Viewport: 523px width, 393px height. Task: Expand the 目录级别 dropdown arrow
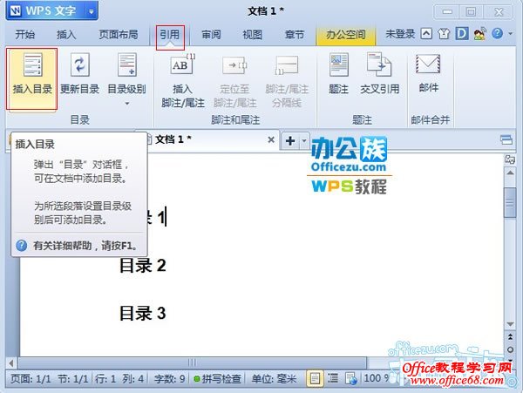(x=126, y=104)
